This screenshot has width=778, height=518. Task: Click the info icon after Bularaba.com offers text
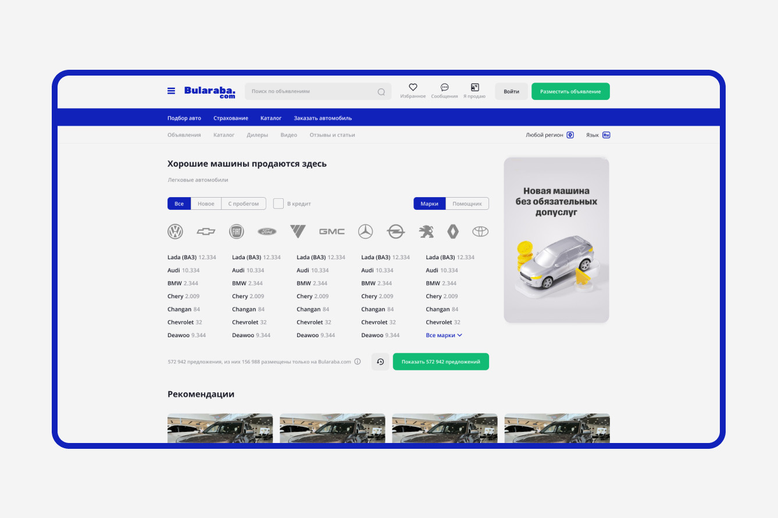click(358, 362)
